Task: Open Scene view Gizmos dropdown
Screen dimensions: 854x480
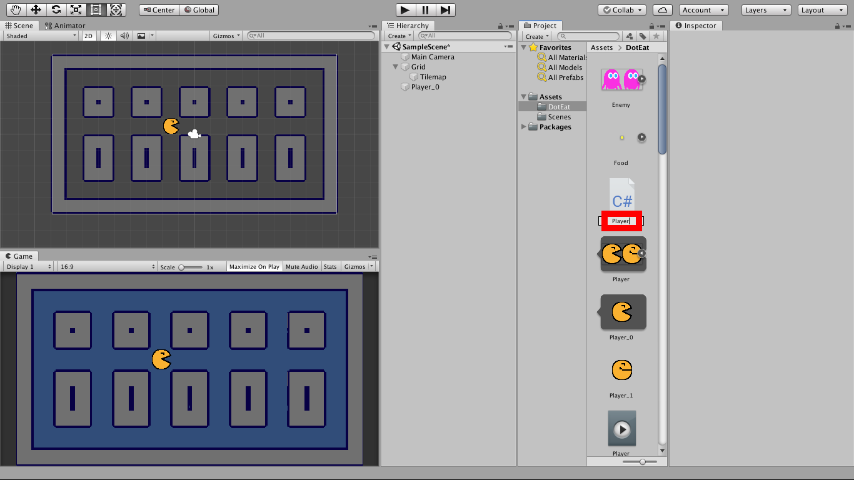Action: pyautogui.click(x=226, y=36)
